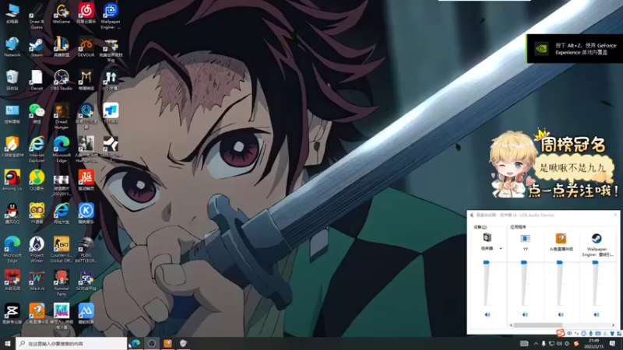This screenshot has height=350, width=623.
Task: Open the red NetEase Cloud Music shortcut
Action: coord(86,14)
